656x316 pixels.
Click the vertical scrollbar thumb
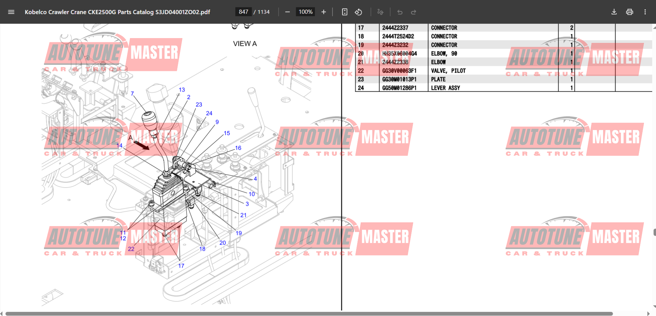(654, 232)
